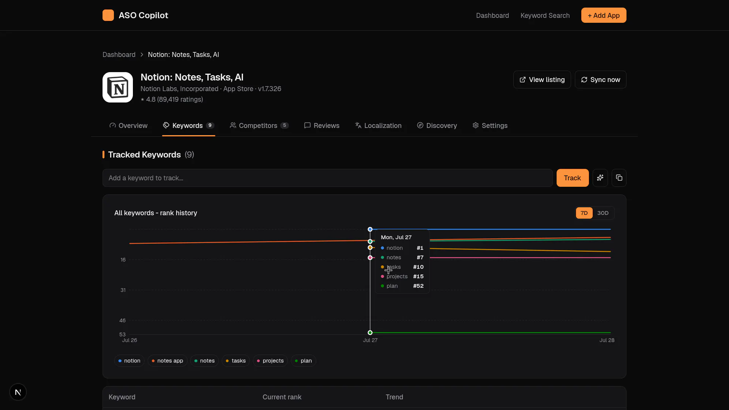This screenshot has height=410, width=729.
Task: Open the Notion app icon thumbnail
Action: pyautogui.click(x=118, y=87)
